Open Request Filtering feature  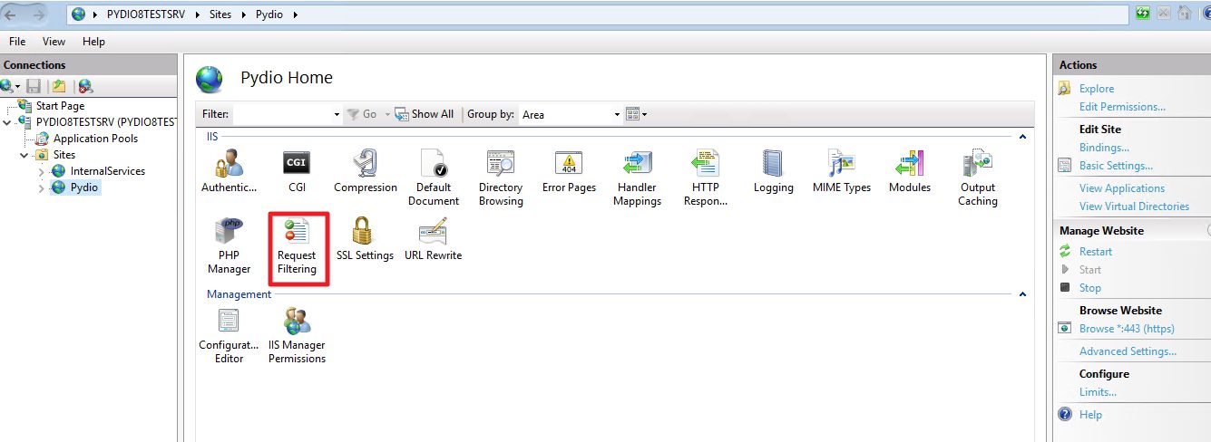[297, 246]
